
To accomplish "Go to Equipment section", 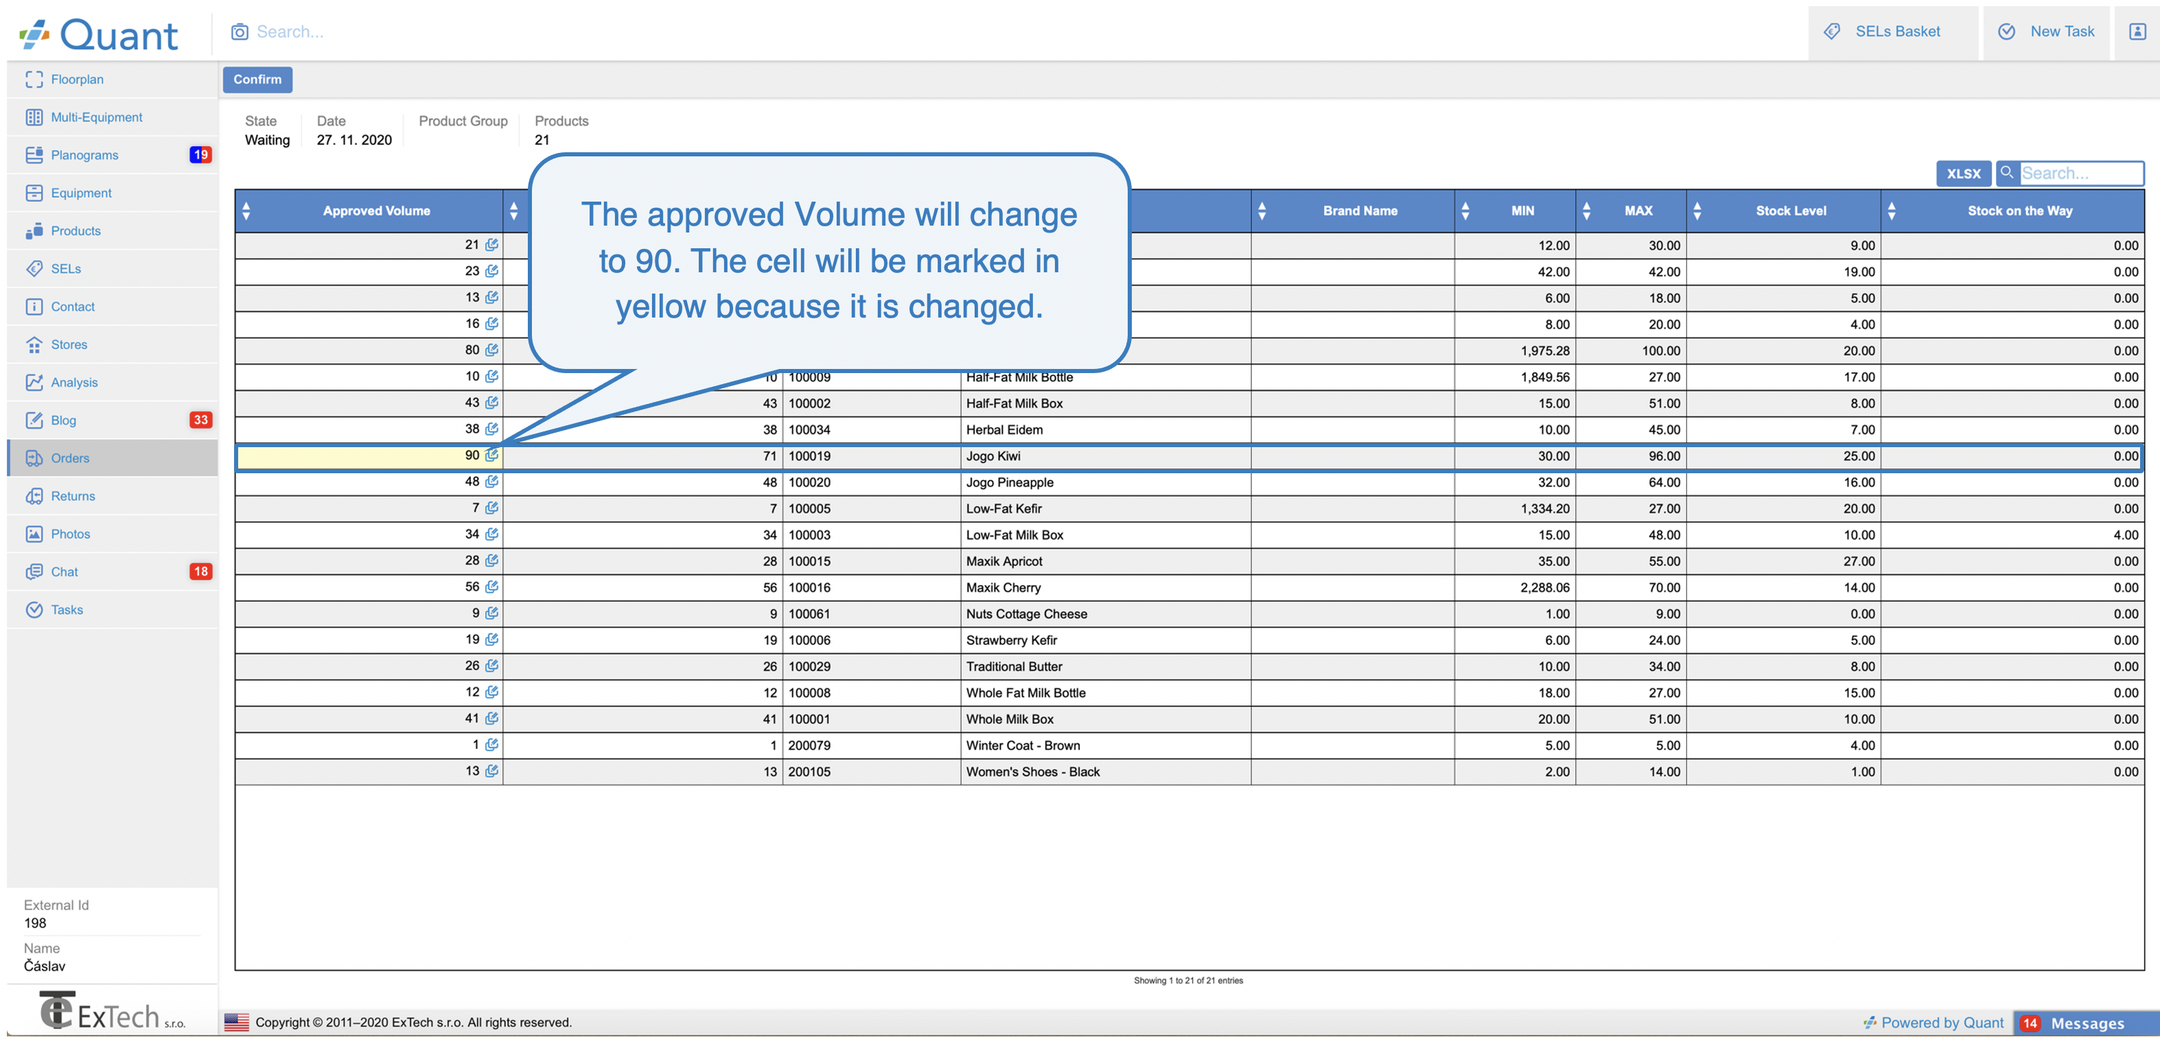I will (111, 193).
